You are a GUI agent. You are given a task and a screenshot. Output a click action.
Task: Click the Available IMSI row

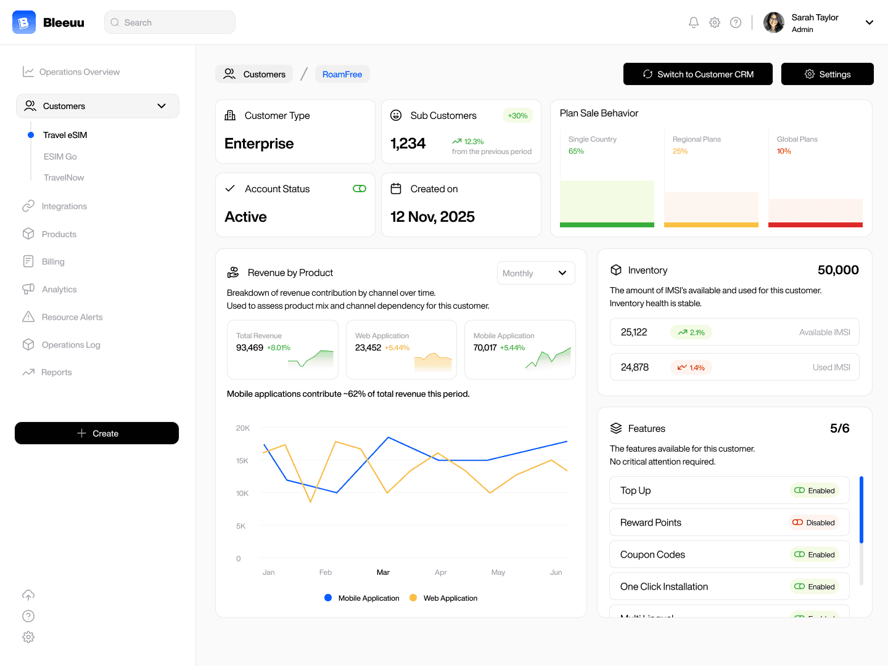tap(734, 332)
